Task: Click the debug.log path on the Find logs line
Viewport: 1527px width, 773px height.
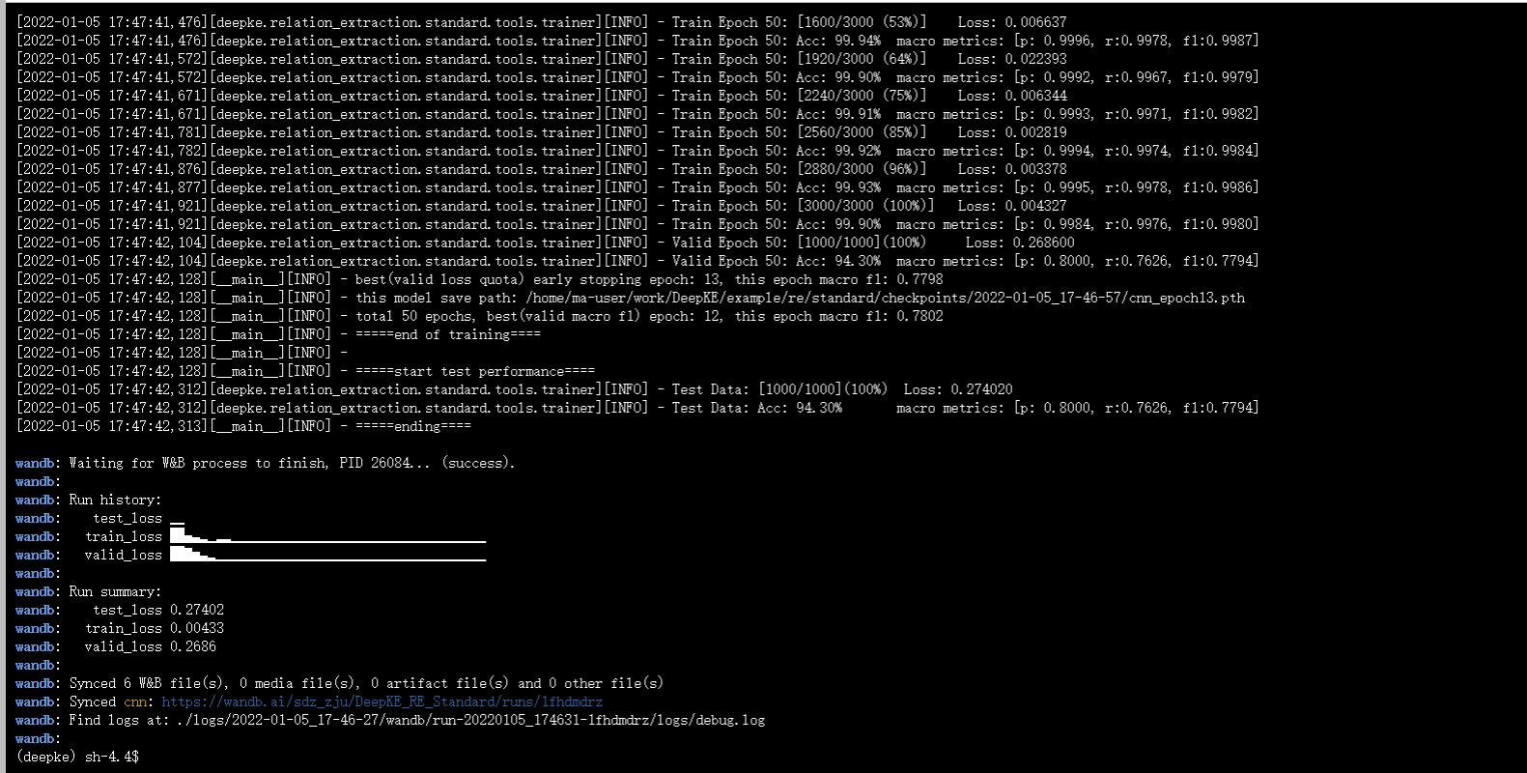Action: 470,720
